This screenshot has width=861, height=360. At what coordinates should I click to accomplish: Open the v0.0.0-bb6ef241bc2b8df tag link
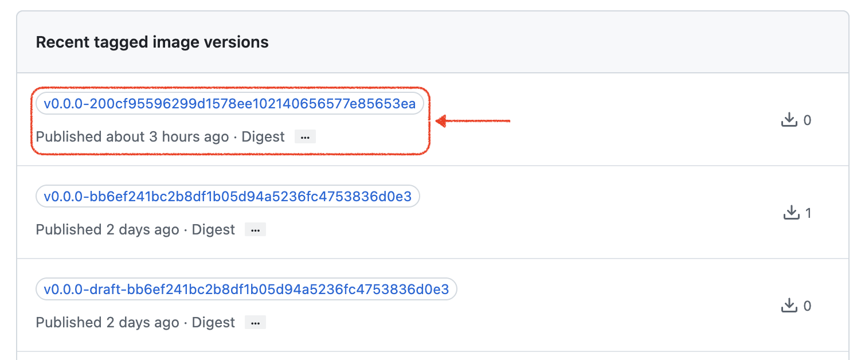[228, 197]
